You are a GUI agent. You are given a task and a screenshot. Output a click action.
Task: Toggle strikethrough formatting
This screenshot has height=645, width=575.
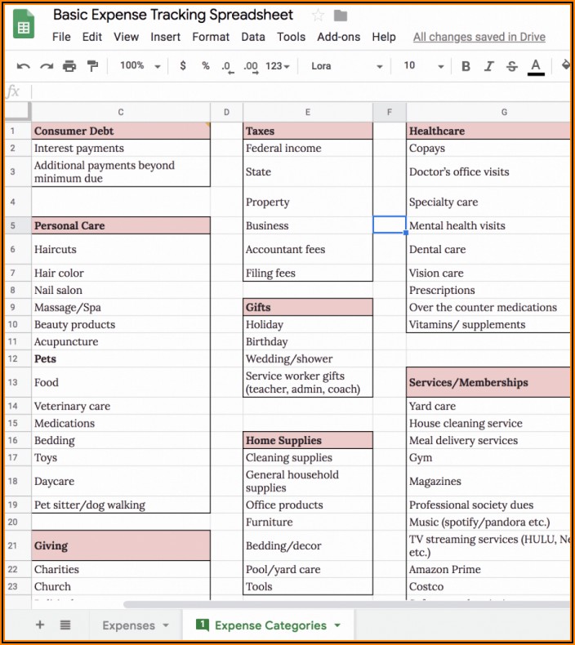tap(512, 66)
